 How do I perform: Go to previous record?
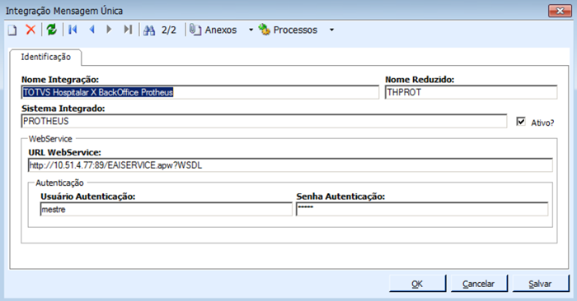coord(92,30)
